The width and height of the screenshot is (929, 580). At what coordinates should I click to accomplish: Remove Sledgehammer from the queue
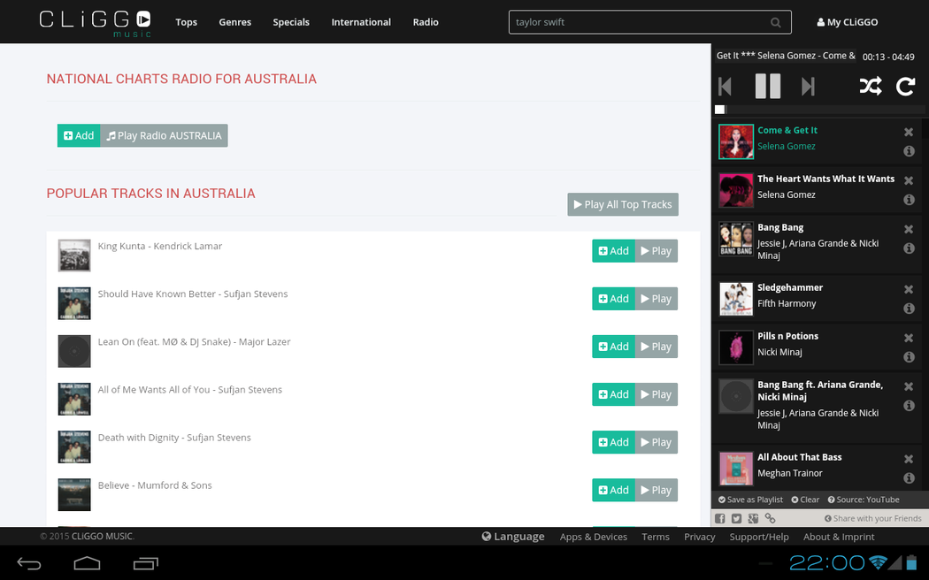coord(908,289)
